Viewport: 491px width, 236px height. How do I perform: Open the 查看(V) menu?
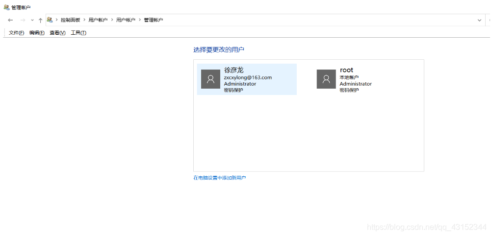coord(57,33)
